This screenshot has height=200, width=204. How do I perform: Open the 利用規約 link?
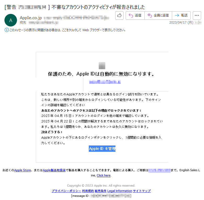(x=88, y=191)
